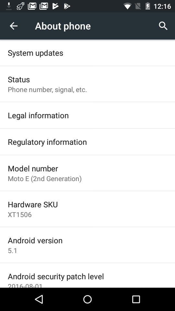Tap the Wi-Fi status icon
The width and height of the screenshot is (175, 311).
(127, 6)
